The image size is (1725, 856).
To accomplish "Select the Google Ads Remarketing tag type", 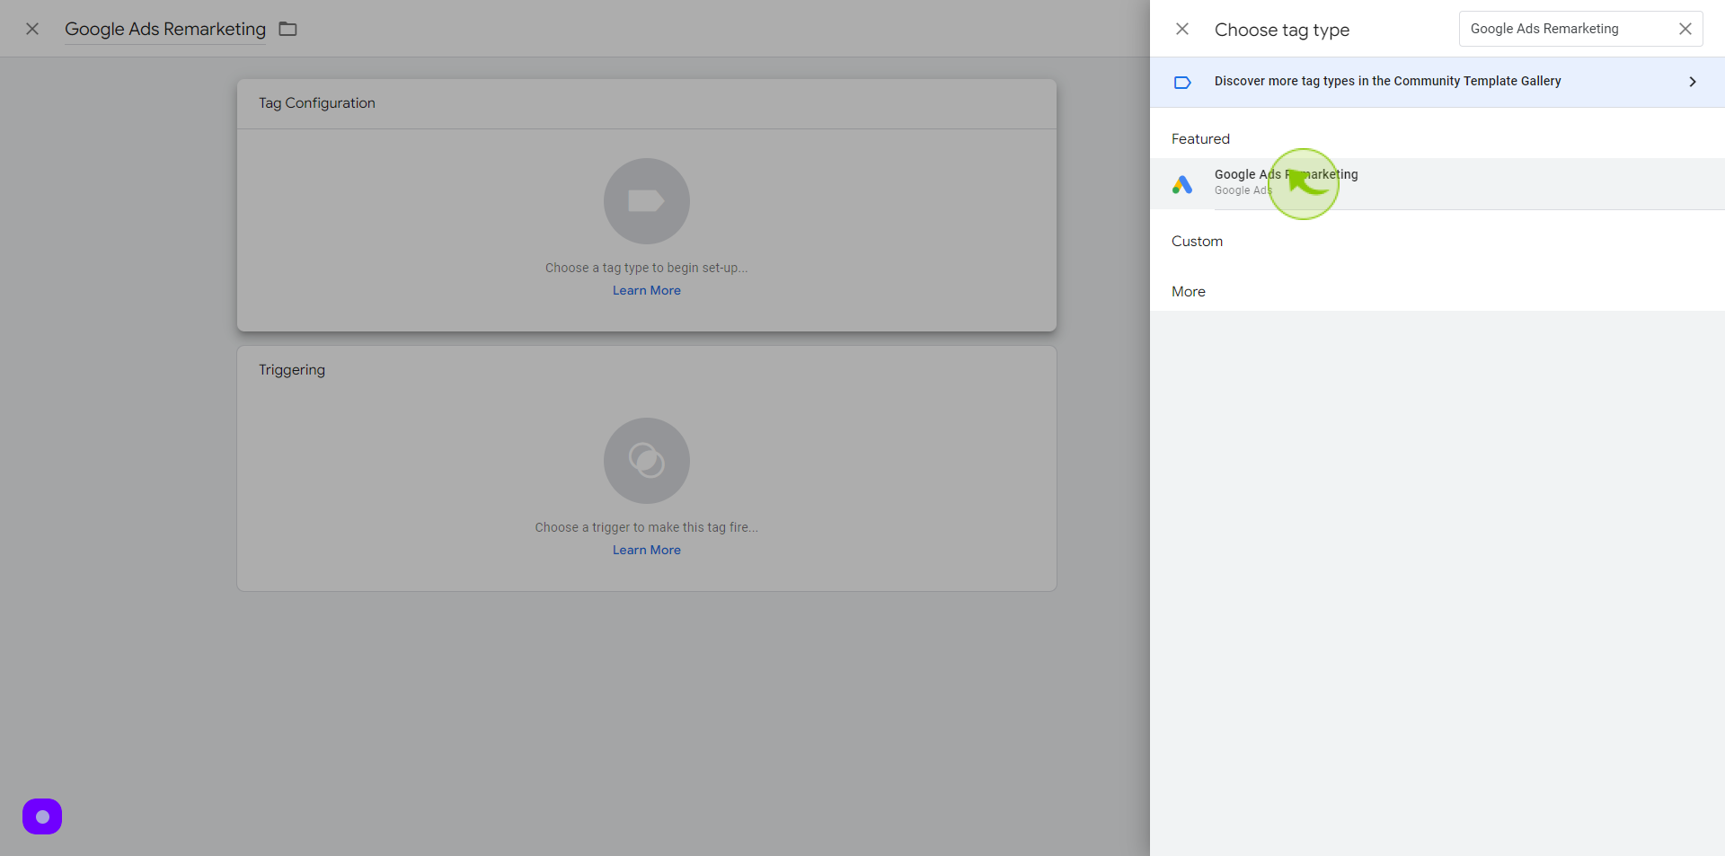I will click(1437, 184).
